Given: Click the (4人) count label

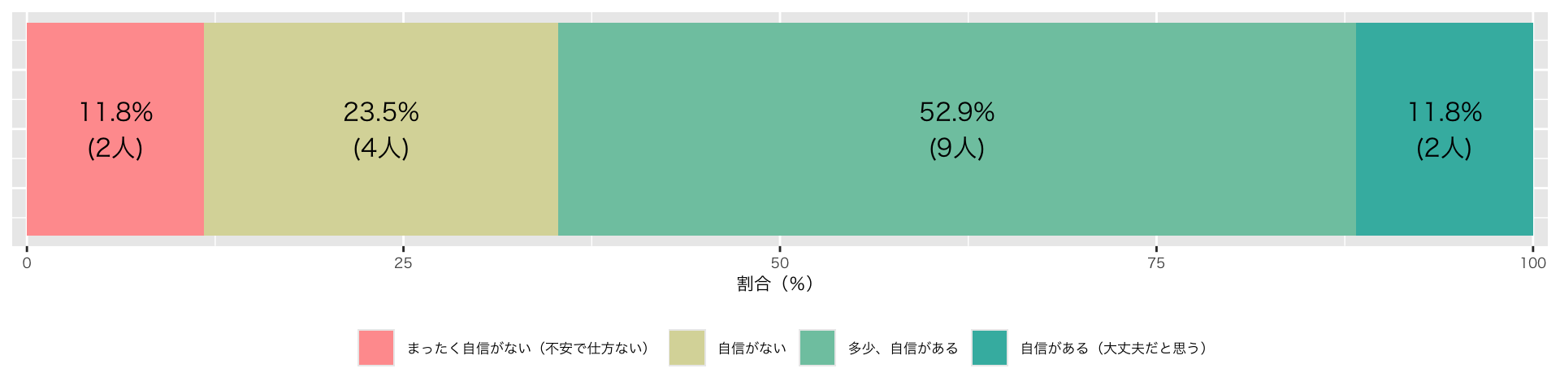Looking at the screenshot, I should (x=380, y=148).
